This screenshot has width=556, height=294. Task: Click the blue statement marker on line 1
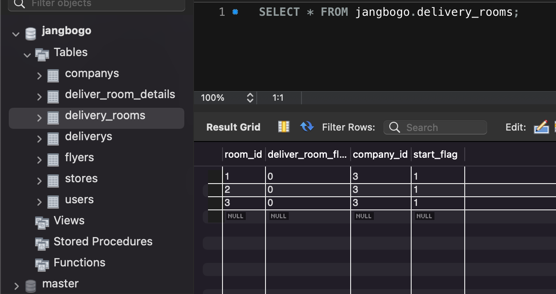(x=235, y=12)
